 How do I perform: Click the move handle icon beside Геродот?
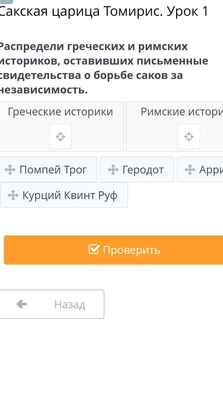tap(113, 170)
